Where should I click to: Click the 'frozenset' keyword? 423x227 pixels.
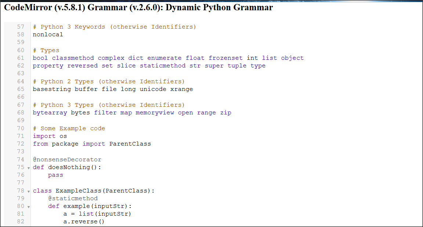click(x=225, y=58)
